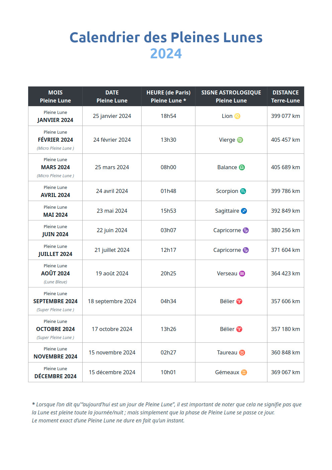This screenshot has height=470, width=332.
Task: Select the HEURE (de Paris) header
Action: tap(168, 96)
